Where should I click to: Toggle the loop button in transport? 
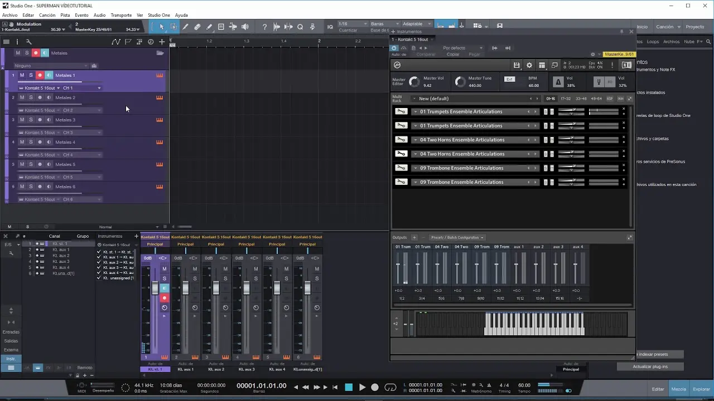pyautogui.click(x=390, y=387)
